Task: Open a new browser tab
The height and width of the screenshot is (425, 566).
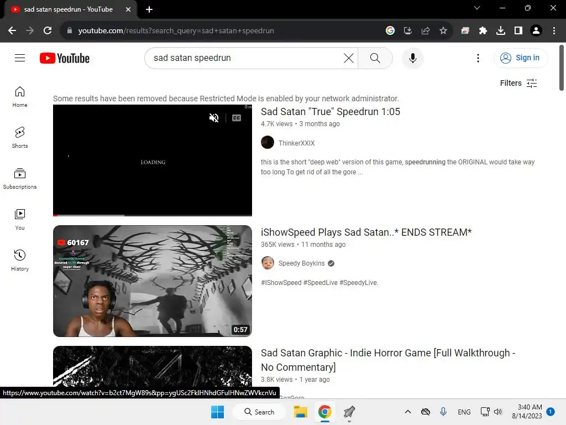Action: (149, 9)
